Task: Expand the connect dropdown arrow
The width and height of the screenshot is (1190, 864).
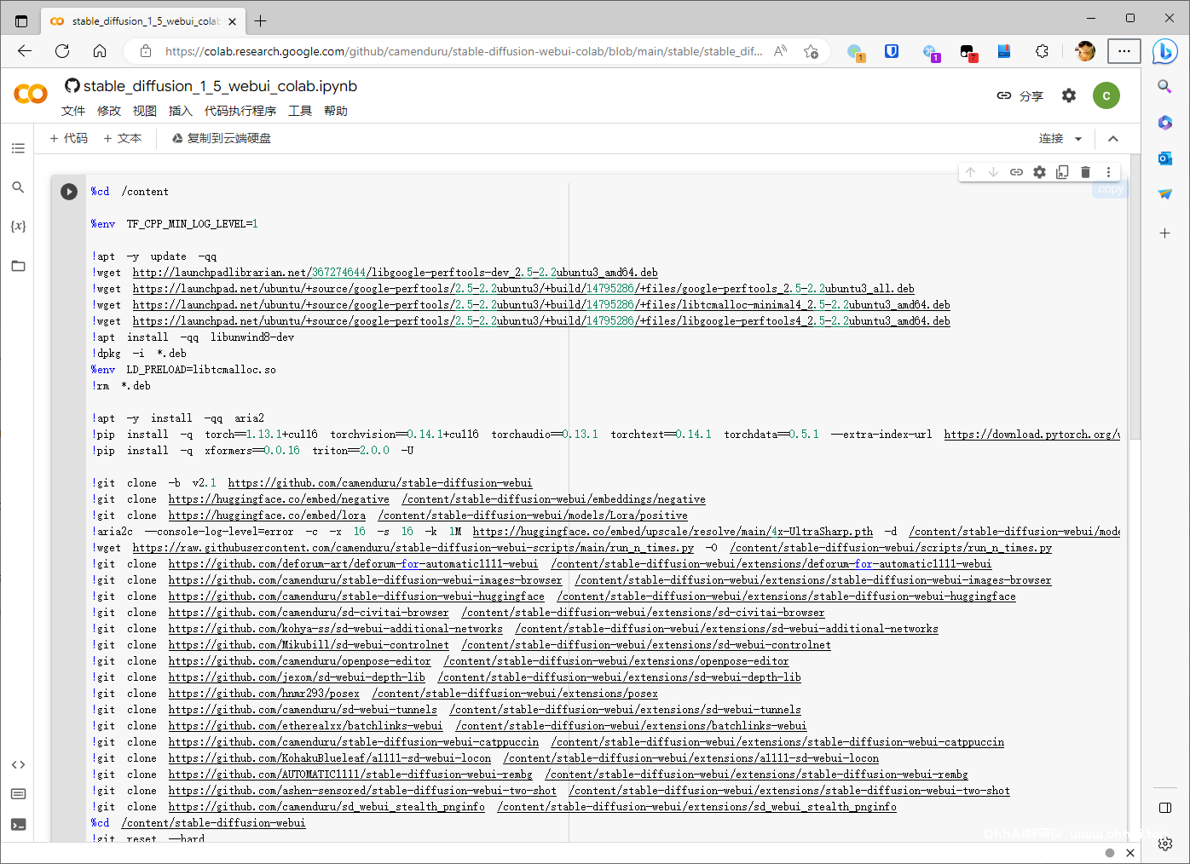Action: click(1078, 139)
